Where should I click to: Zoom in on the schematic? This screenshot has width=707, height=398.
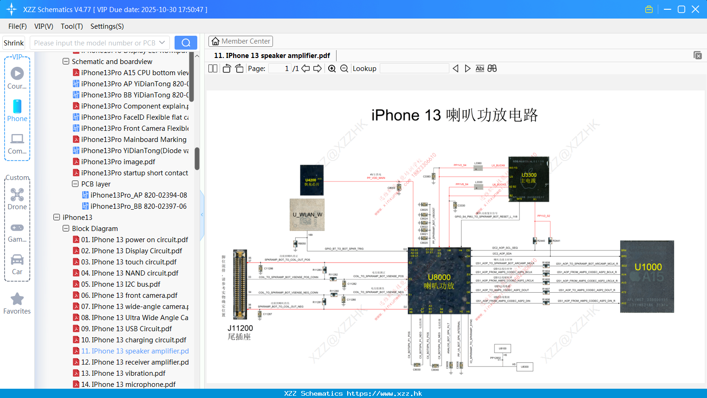pos(332,69)
